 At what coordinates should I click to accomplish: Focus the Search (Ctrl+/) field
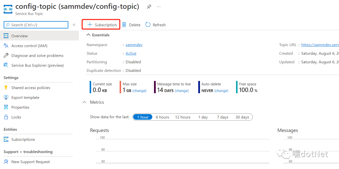(x=36, y=25)
